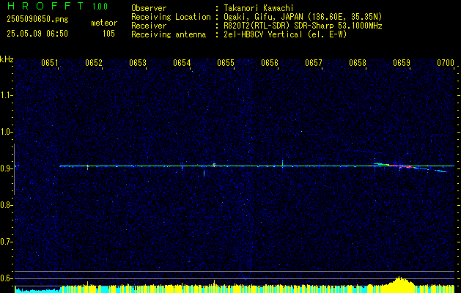Click time marker 0655
Image resolution: width=461 pixels, height=293 pixels.
(x=226, y=63)
